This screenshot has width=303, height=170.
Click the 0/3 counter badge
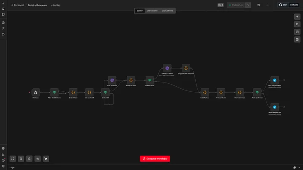221,5
